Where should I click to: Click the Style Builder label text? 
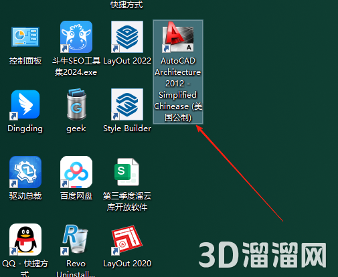pos(127,128)
